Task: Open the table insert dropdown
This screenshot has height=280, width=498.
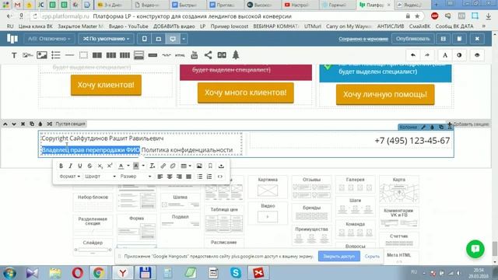Action: click(186, 166)
